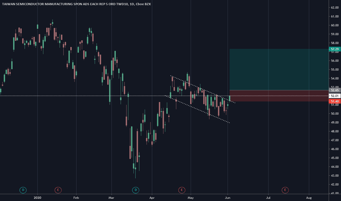
Task: Click the earnings marker E in January 2020
Action: click(x=58, y=190)
